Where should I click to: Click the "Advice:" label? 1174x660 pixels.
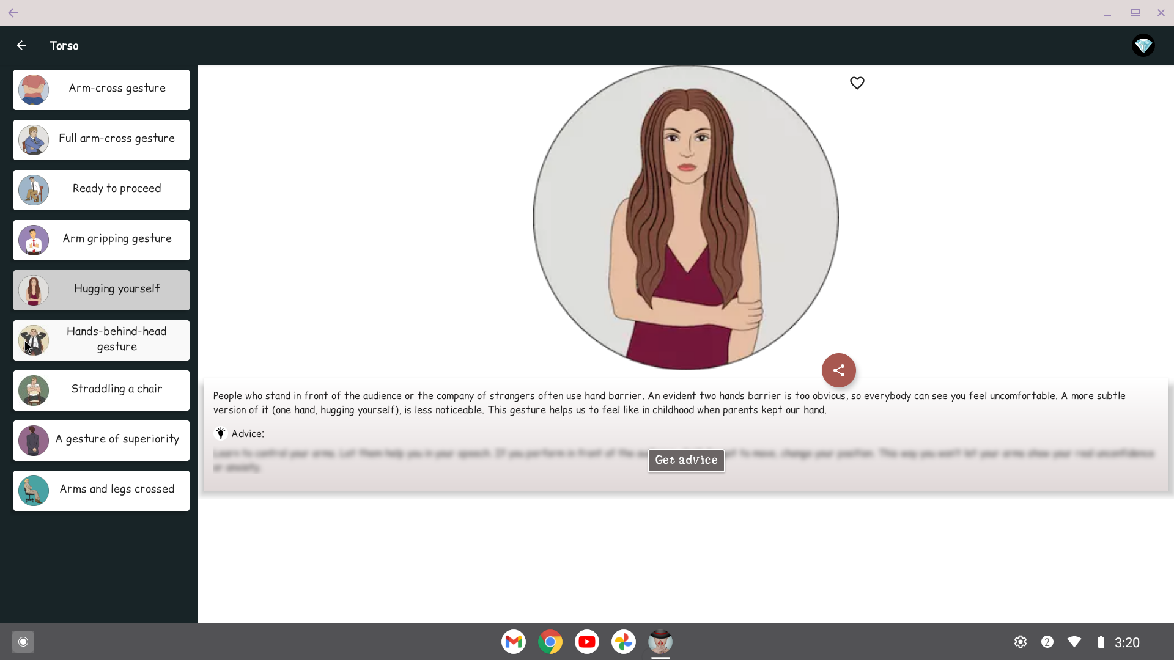coord(248,434)
